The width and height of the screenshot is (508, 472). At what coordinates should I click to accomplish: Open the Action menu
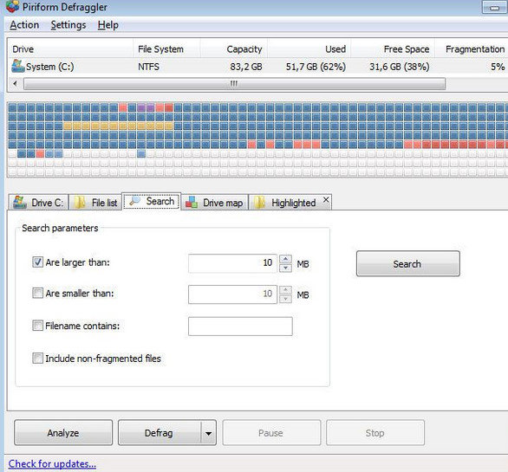pos(24,25)
